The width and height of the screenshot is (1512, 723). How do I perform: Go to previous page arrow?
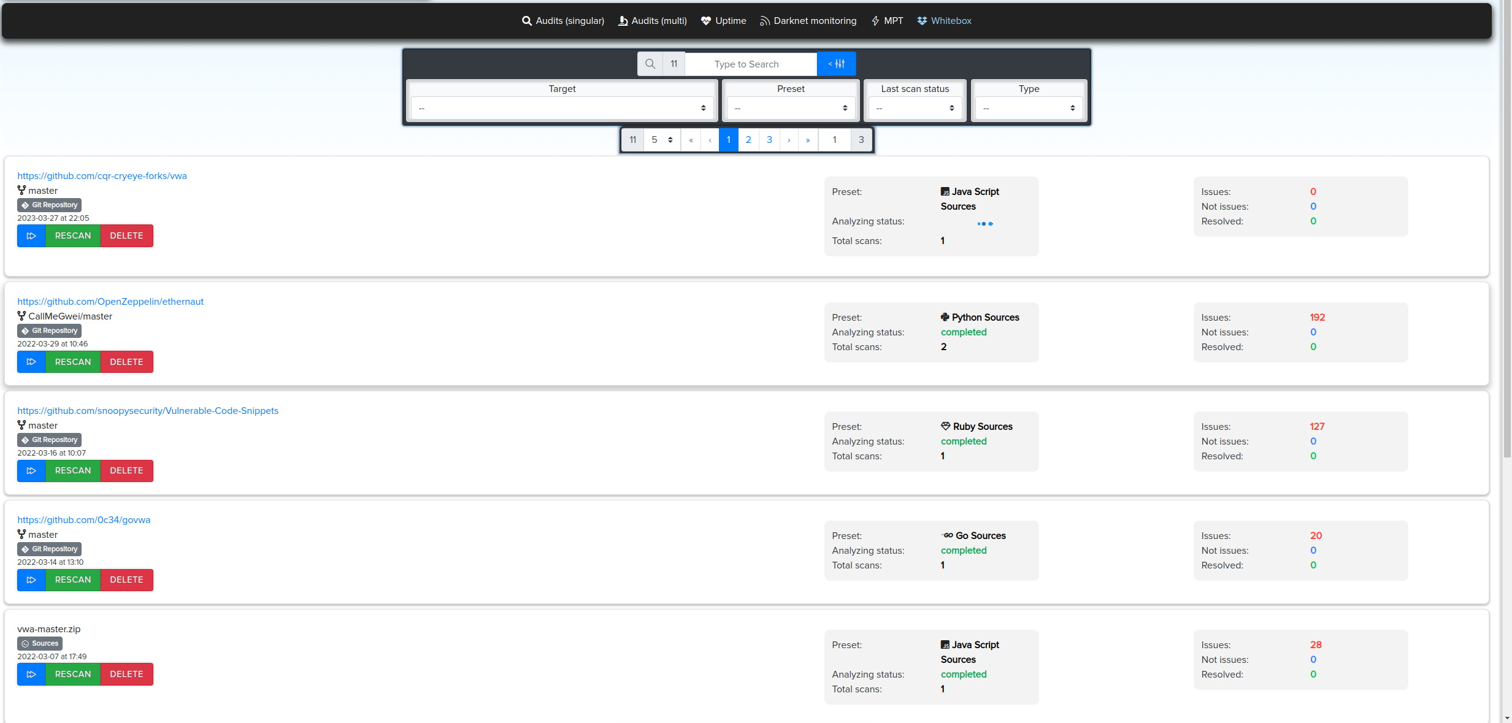click(710, 140)
